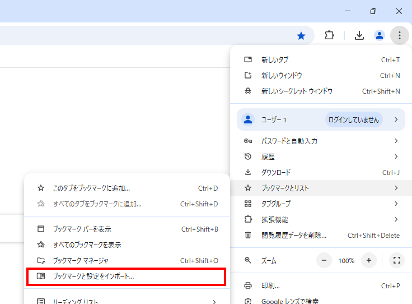The image size is (412, 304).
Task: Expand the 拡張機能 submenu arrow
Action: [396, 219]
